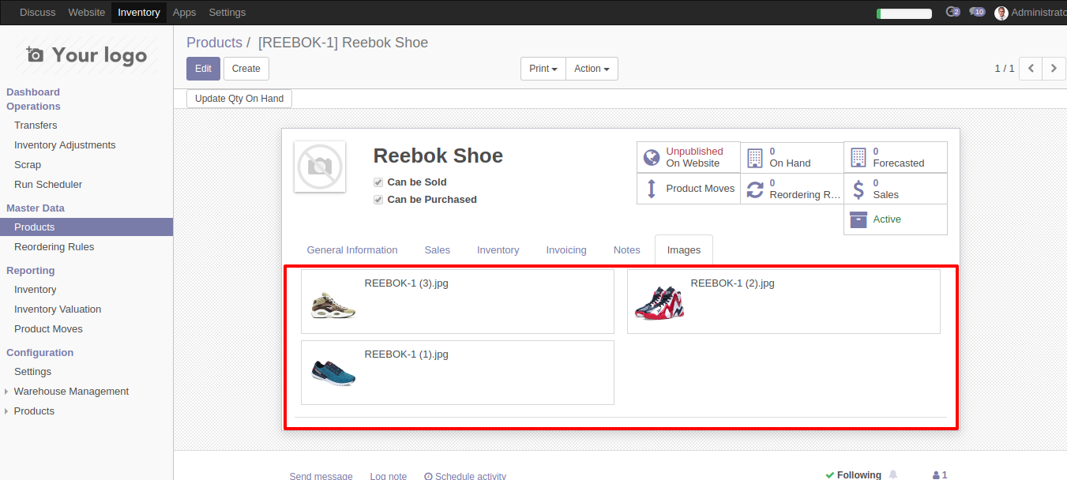The width and height of the screenshot is (1067, 480).
Task: Switch to the Inventory tab
Action: (x=498, y=250)
